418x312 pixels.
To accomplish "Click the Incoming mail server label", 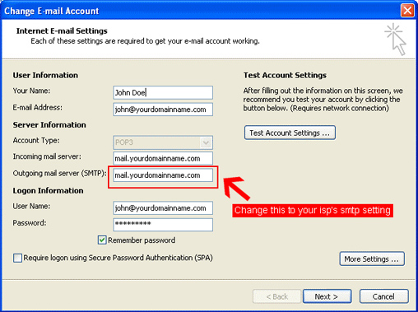I will (47, 156).
